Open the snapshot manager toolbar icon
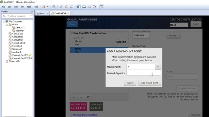The image size is (209, 117). pos(72,7)
